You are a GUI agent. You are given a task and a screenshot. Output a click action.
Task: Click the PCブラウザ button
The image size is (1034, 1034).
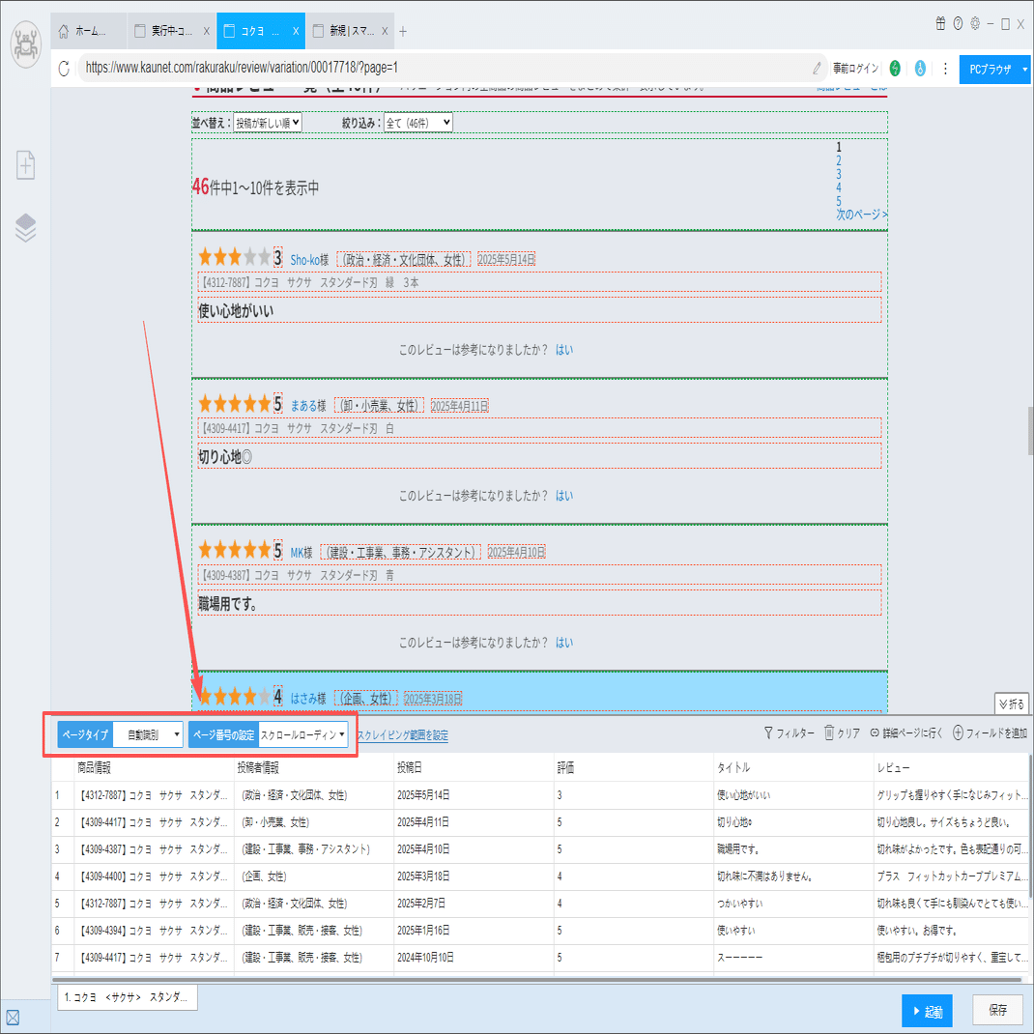pyautogui.click(x=990, y=69)
